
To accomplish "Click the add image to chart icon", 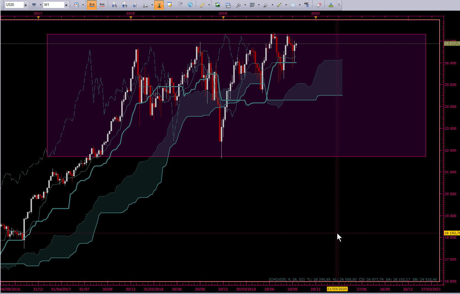I will 218,5.
